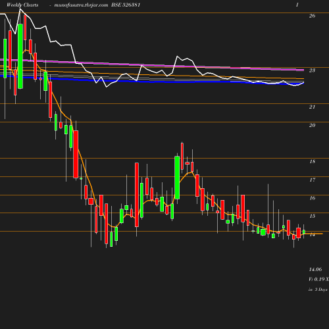
Task: Select the price axis label 15
Action: coord(313,216)
